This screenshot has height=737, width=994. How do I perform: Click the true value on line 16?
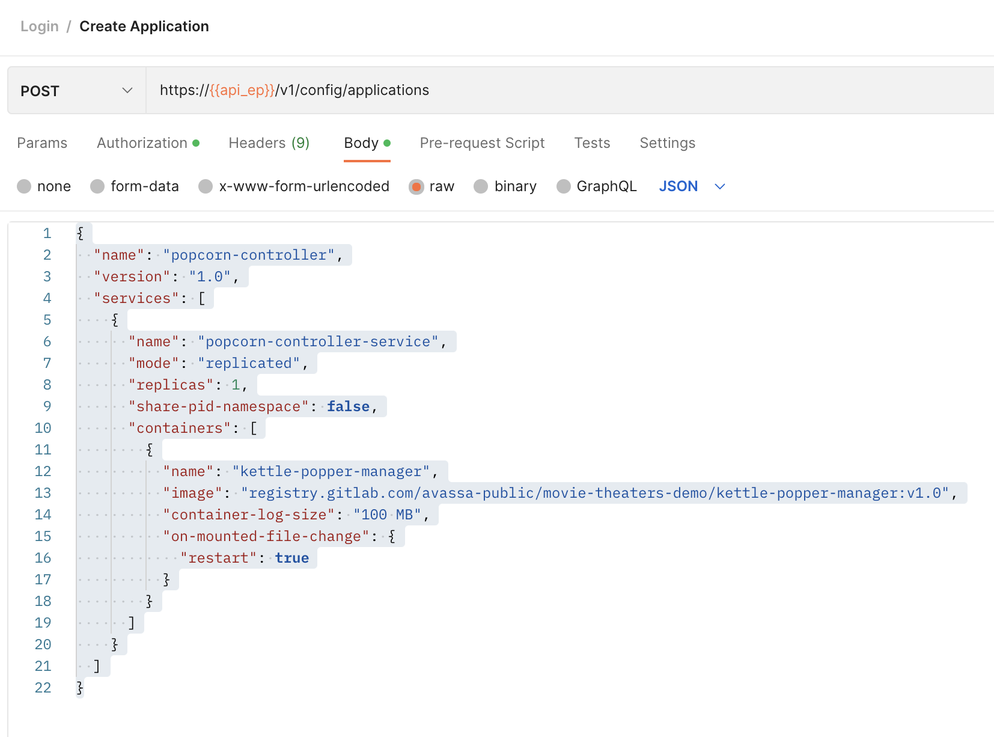(x=292, y=558)
